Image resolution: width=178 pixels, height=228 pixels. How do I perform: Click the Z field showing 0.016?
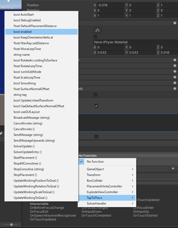[x=169, y=53]
